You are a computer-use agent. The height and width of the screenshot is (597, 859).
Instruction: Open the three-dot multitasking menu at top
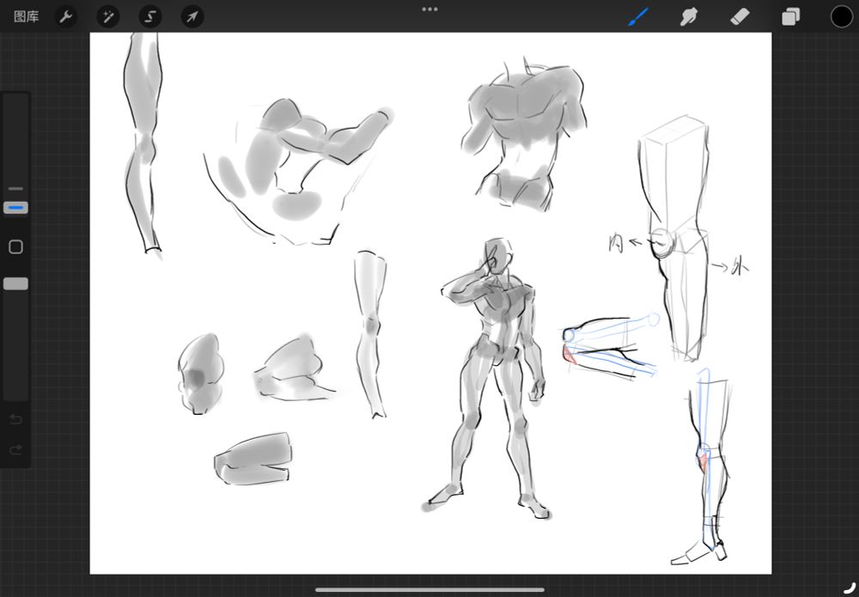point(429,9)
